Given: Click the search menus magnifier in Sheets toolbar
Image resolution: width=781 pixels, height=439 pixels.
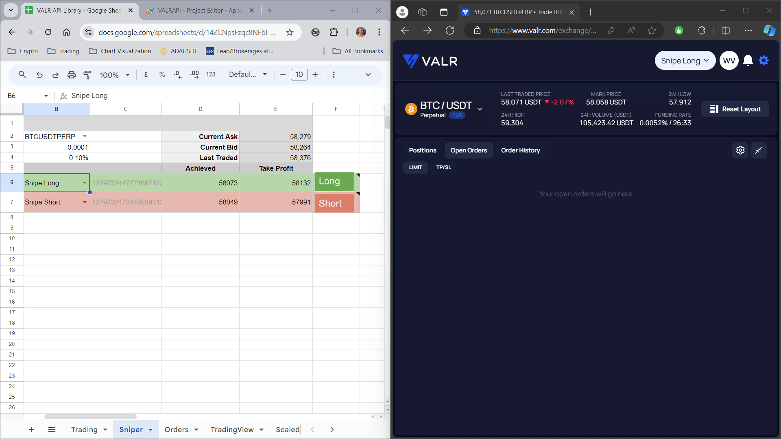Looking at the screenshot, I should click(22, 75).
